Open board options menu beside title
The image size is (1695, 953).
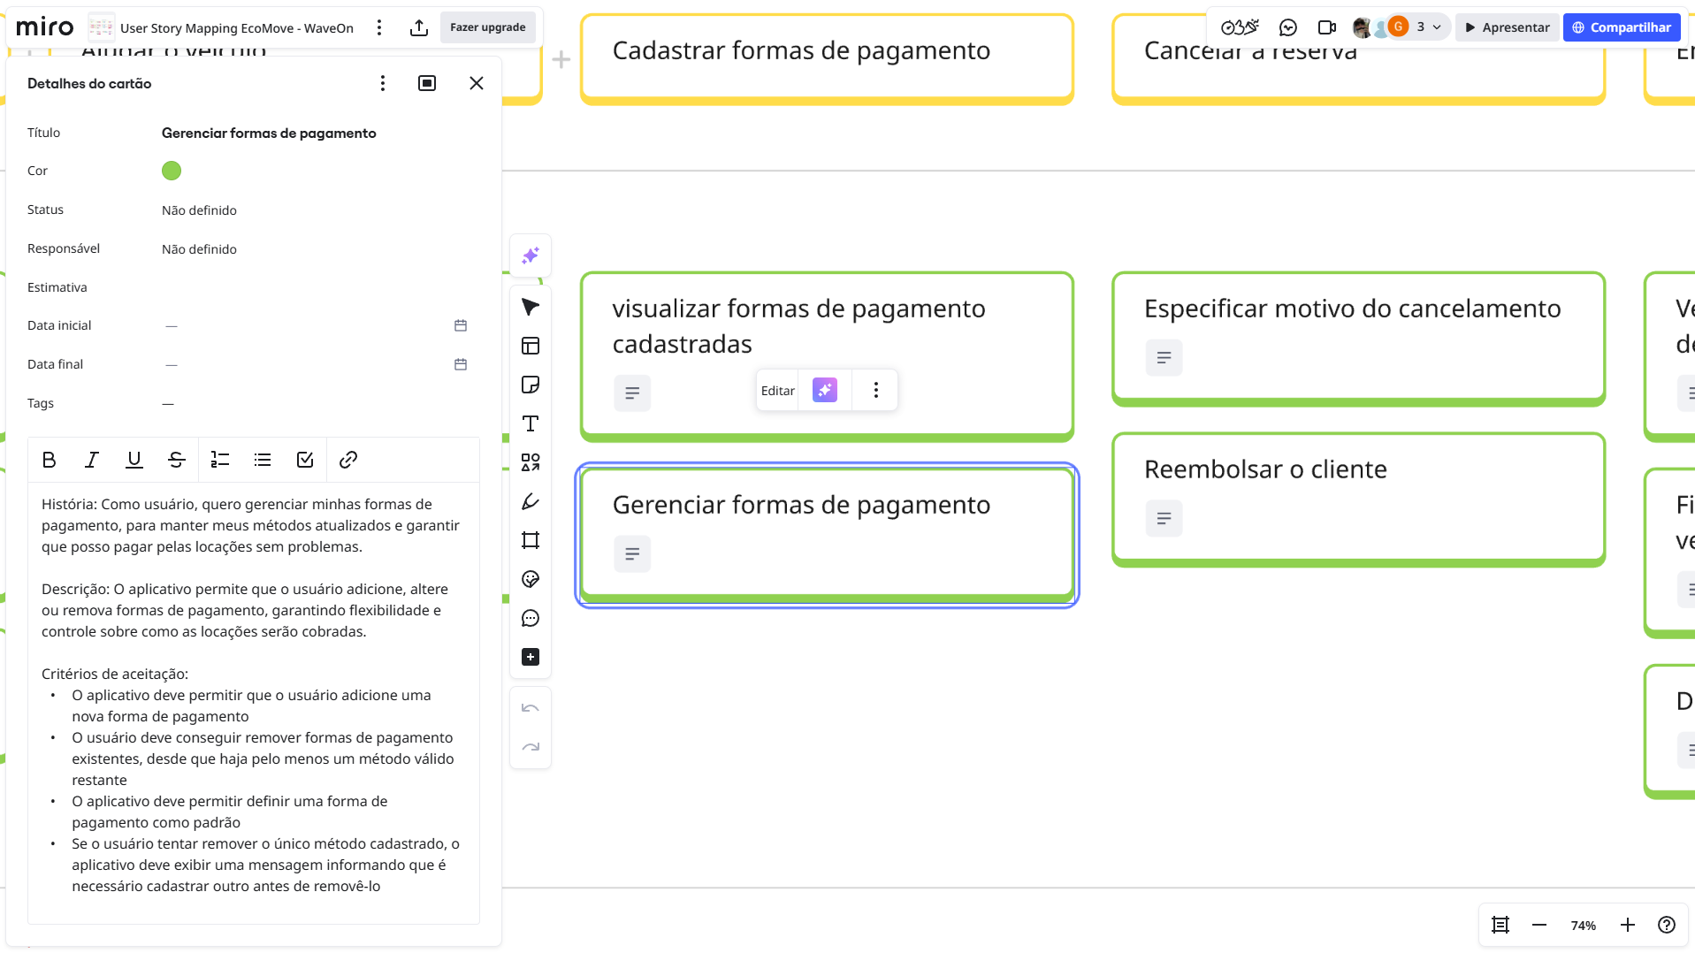click(379, 27)
